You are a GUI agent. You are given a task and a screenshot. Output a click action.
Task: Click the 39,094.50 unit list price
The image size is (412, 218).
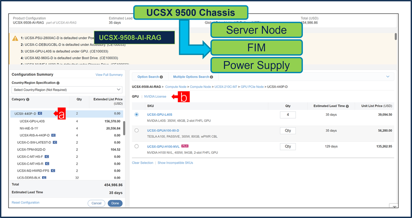(x=384, y=115)
